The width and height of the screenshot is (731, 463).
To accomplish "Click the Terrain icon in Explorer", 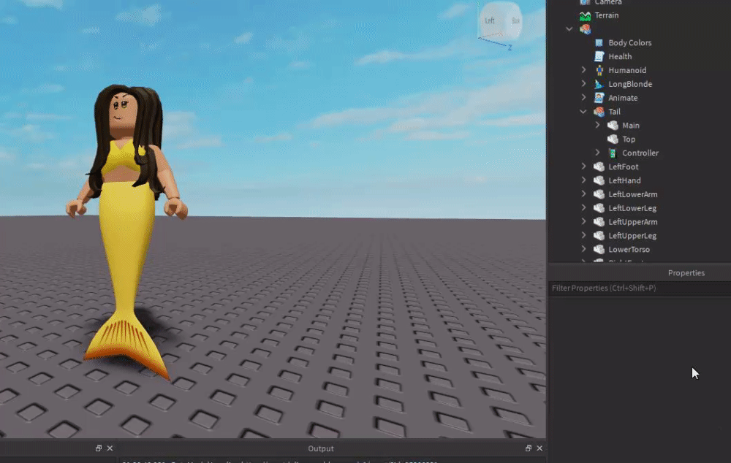I will click(x=585, y=16).
